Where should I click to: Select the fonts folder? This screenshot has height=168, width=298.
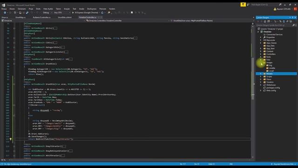pyautogui.click(x=268, y=57)
